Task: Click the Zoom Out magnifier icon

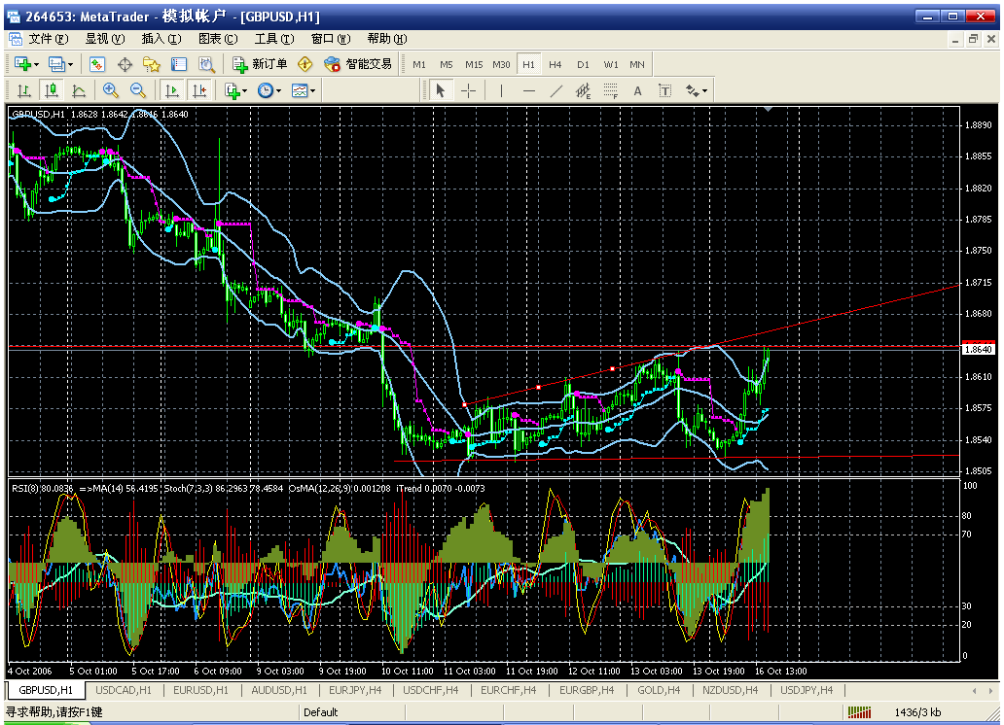Action: [137, 90]
